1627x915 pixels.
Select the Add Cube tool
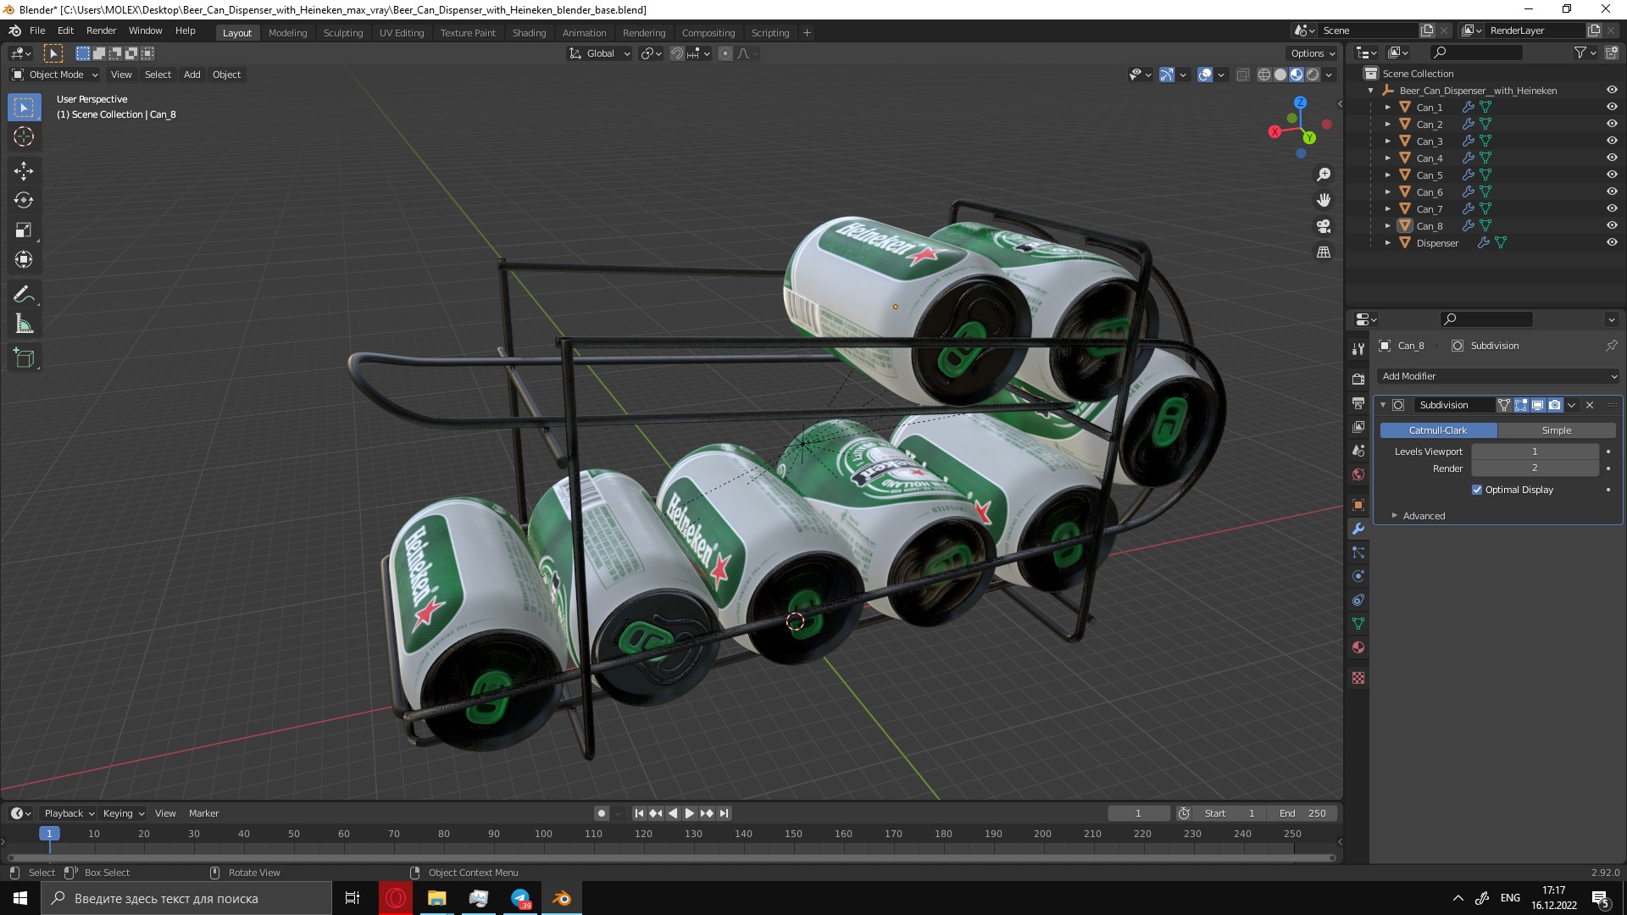pos(24,358)
